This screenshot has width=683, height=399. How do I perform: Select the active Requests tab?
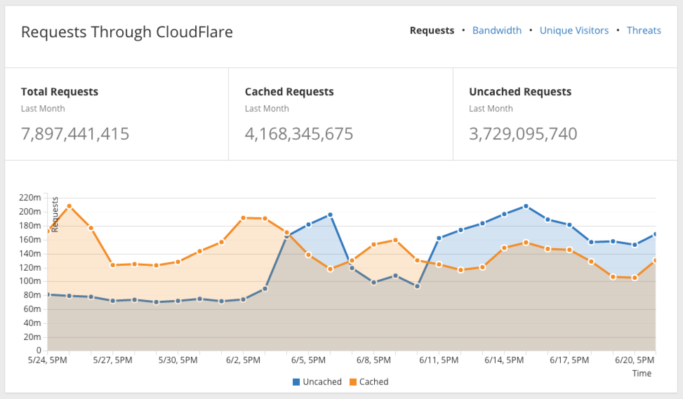432,30
